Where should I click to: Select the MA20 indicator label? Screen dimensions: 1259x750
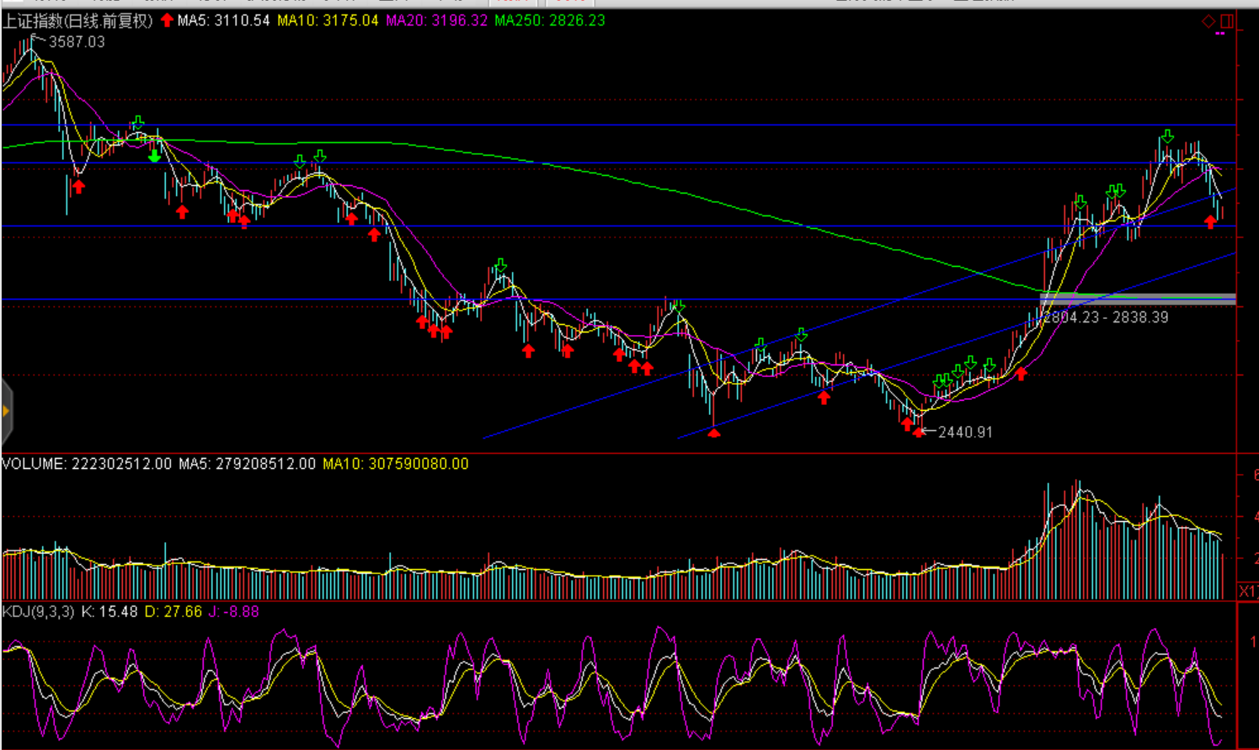[x=436, y=20]
